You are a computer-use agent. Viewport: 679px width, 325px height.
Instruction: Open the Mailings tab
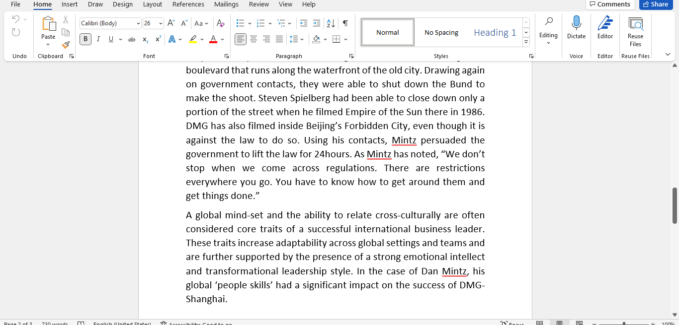pos(226,4)
